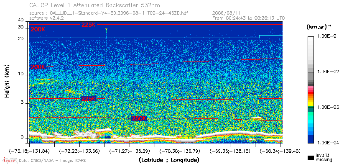Click the title CALIOP Level 1 Attenuated Backscatter 532nm
339x164 pixels.
[x=95, y=5]
